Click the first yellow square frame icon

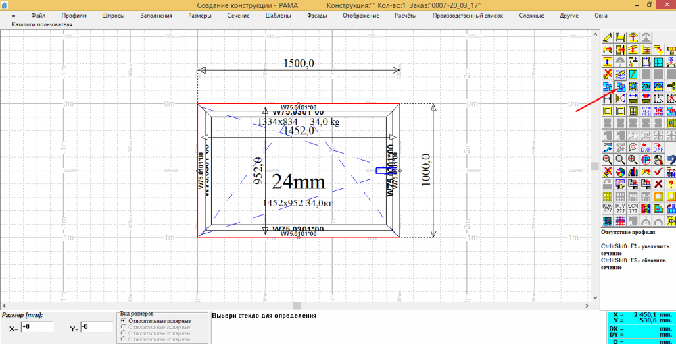pos(608,111)
